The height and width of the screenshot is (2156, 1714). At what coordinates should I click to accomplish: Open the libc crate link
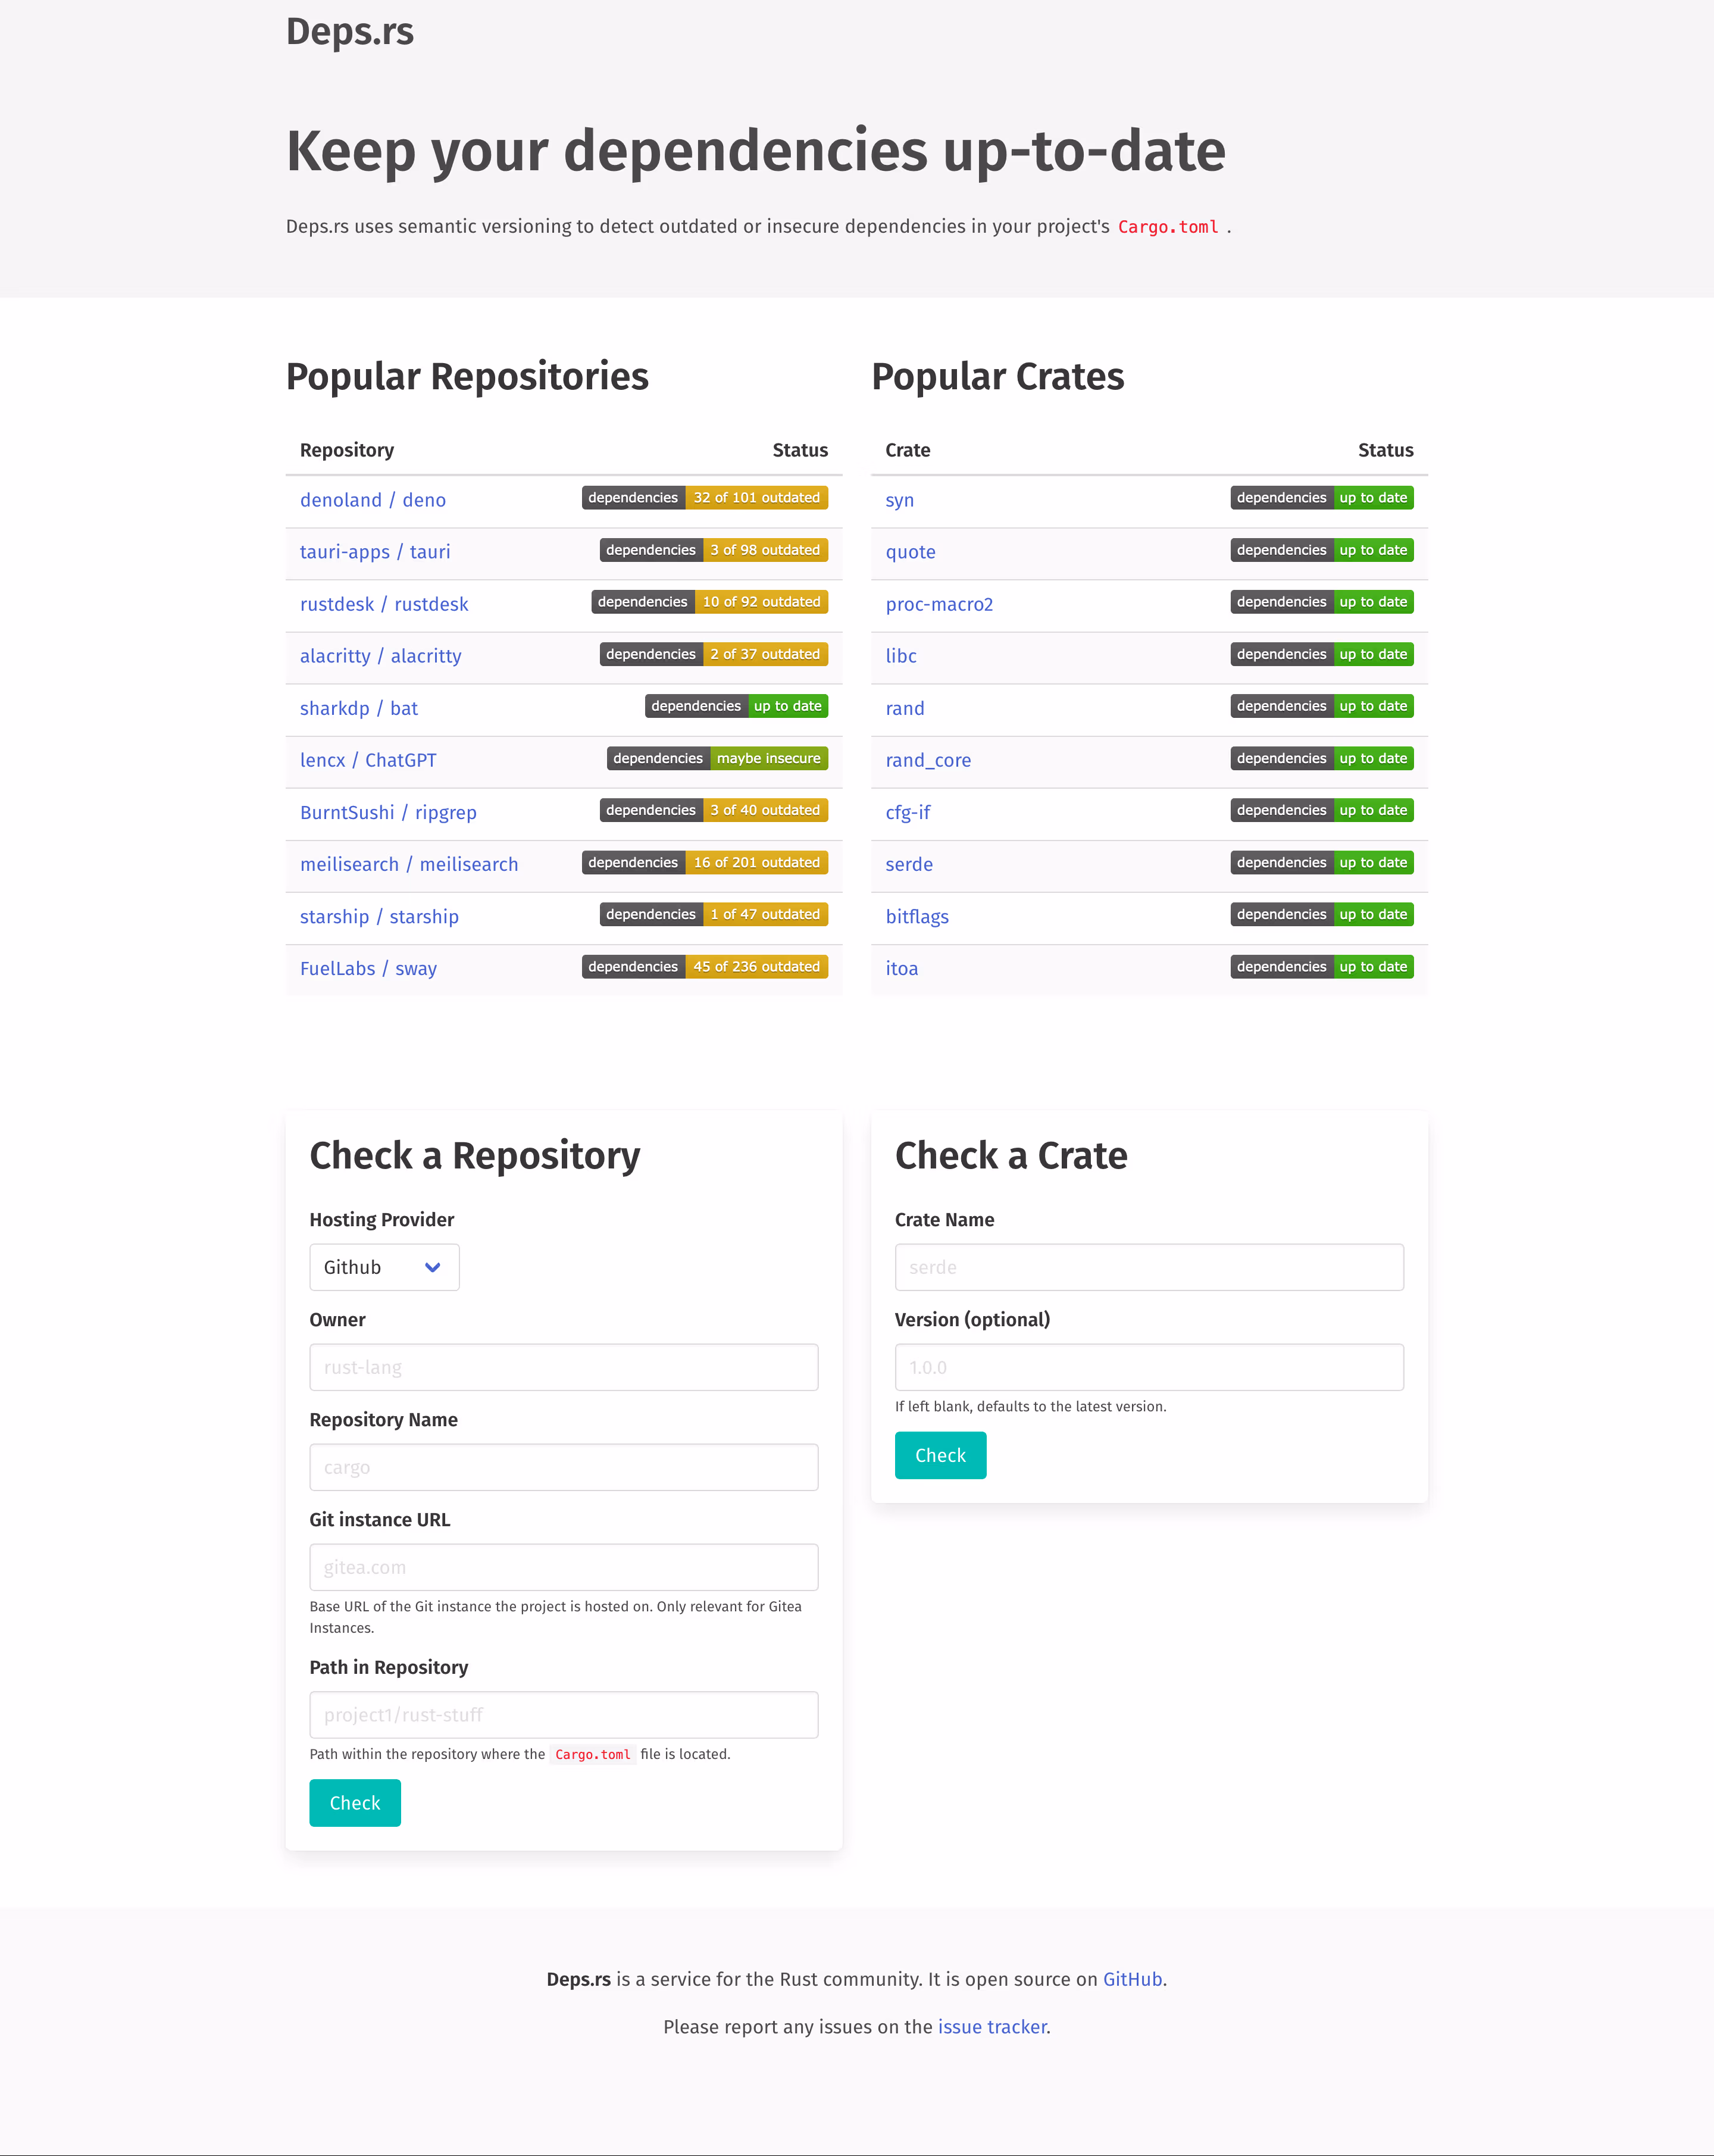[901, 656]
